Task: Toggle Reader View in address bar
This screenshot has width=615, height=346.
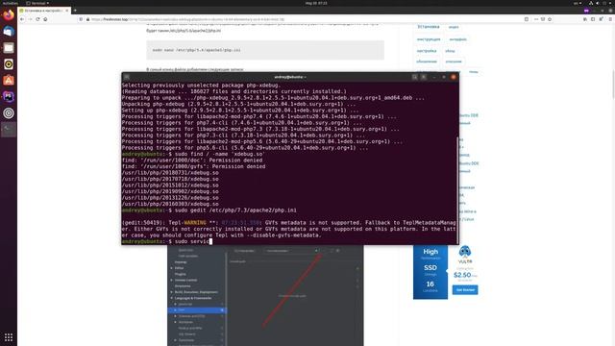Action: (527, 19)
